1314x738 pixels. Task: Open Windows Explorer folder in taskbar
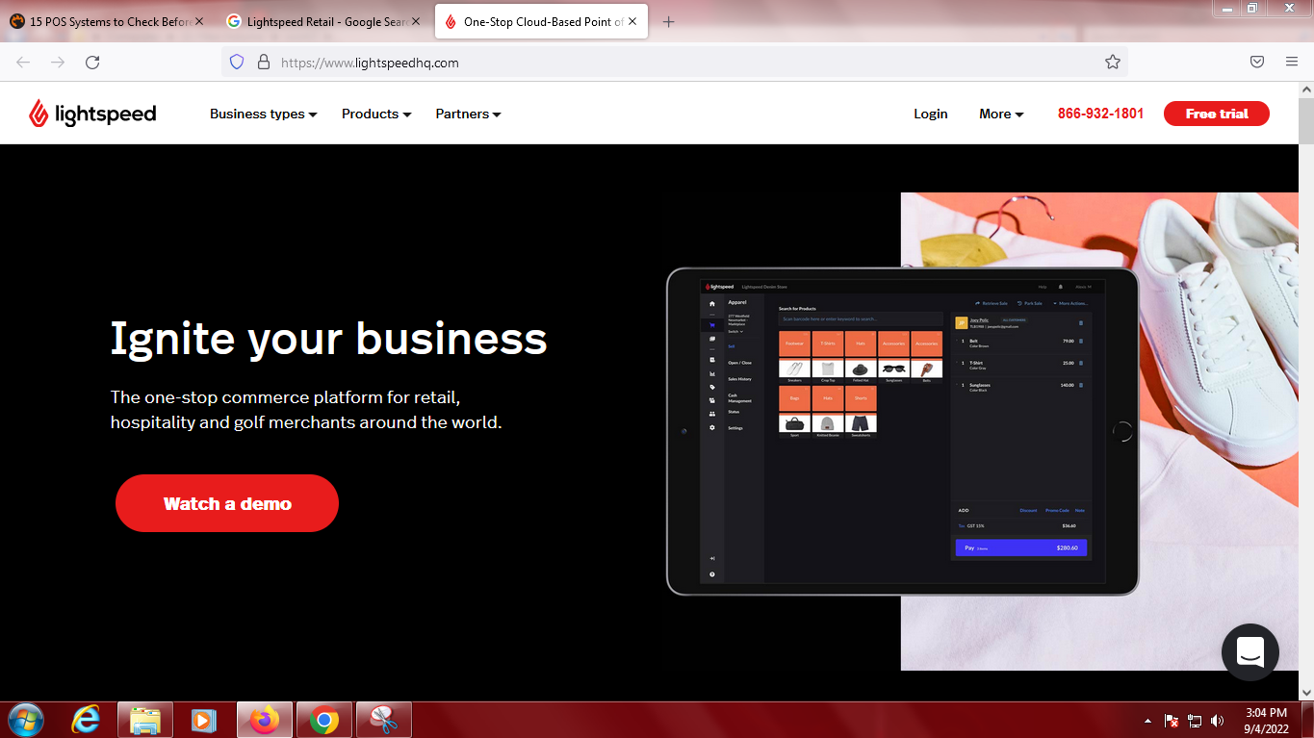pyautogui.click(x=145, y=720)
